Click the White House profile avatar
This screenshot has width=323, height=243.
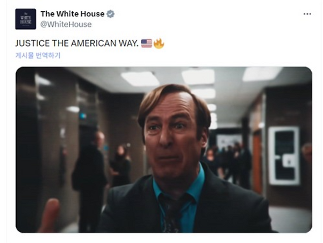click(26, 19)
